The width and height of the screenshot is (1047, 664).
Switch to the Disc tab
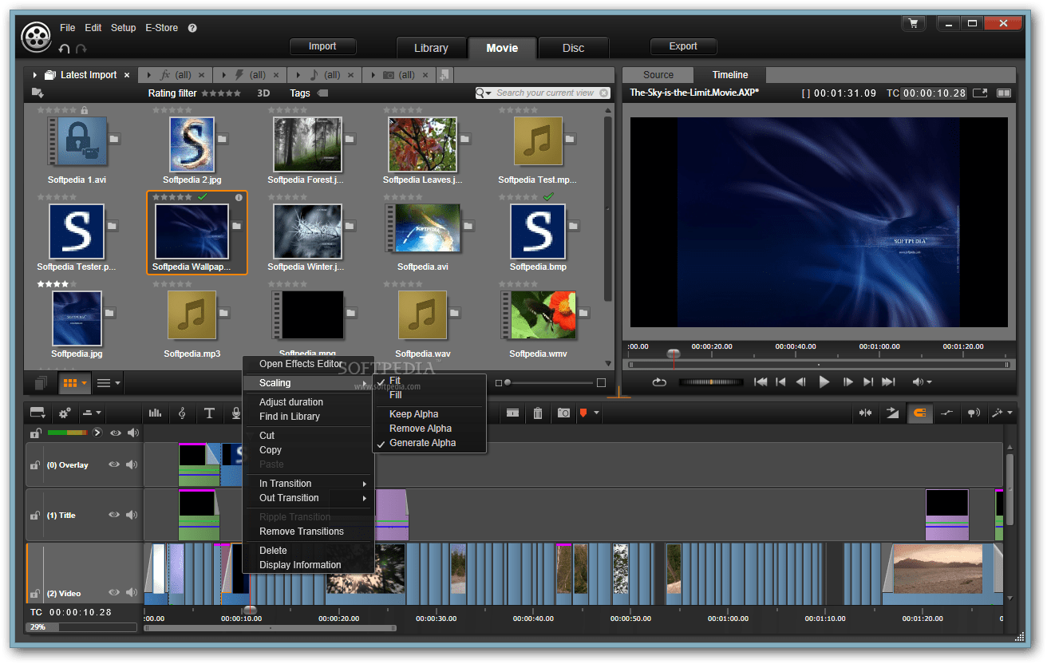tap(573, 47)
